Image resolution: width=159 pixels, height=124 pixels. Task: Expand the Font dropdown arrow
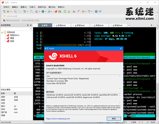point(51,11)
